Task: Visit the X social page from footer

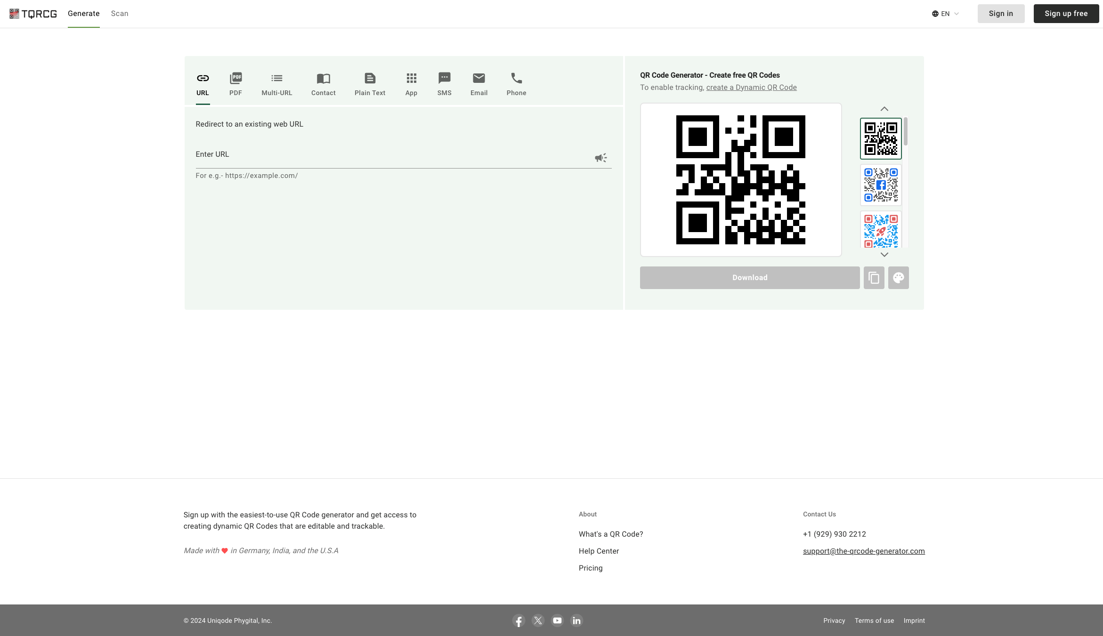Action: (538, 620)
